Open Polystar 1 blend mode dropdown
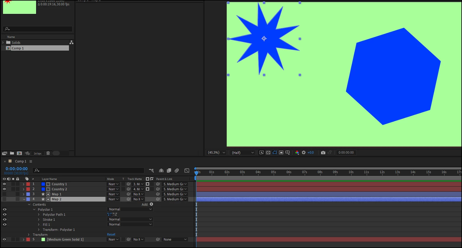This screenshot has width=462, height=248. (x=130, y=209)
